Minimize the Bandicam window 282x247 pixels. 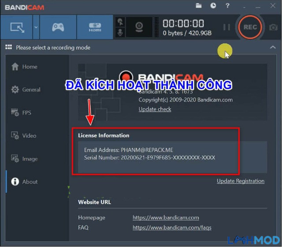coord(258,7)
